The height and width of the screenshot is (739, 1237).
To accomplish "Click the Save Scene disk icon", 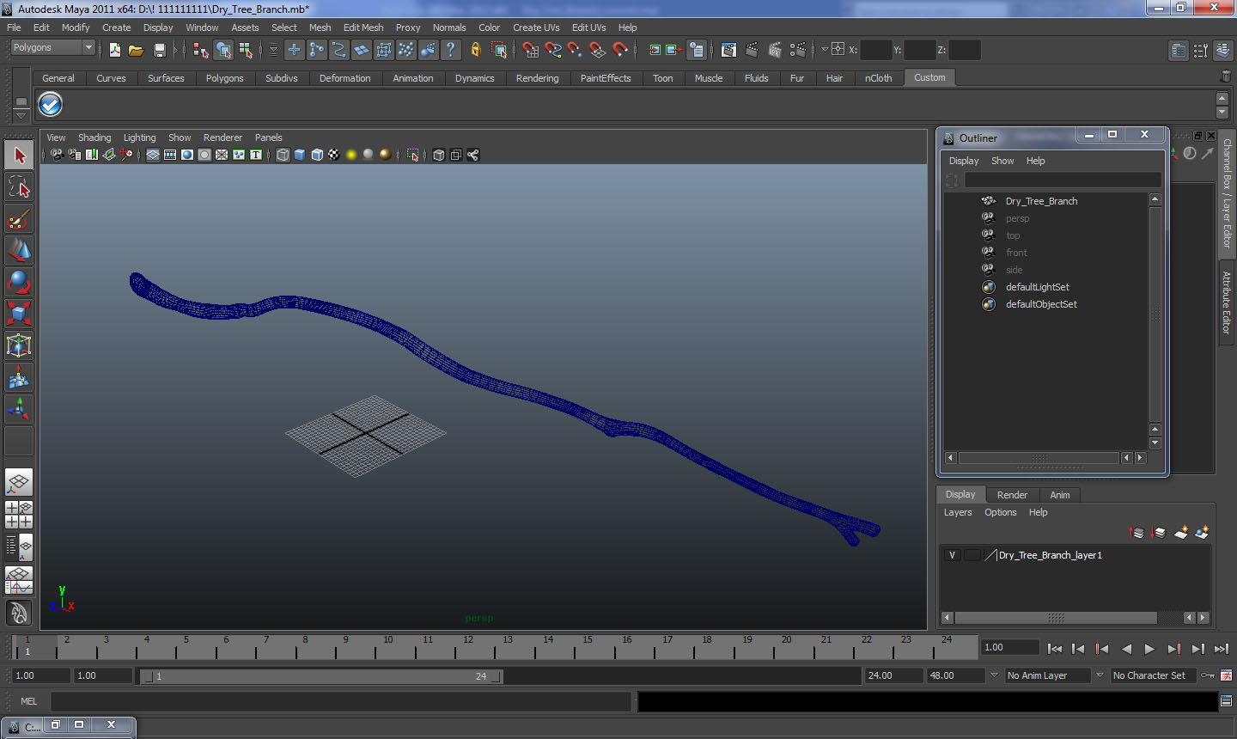I will click(x=159, y=50).
